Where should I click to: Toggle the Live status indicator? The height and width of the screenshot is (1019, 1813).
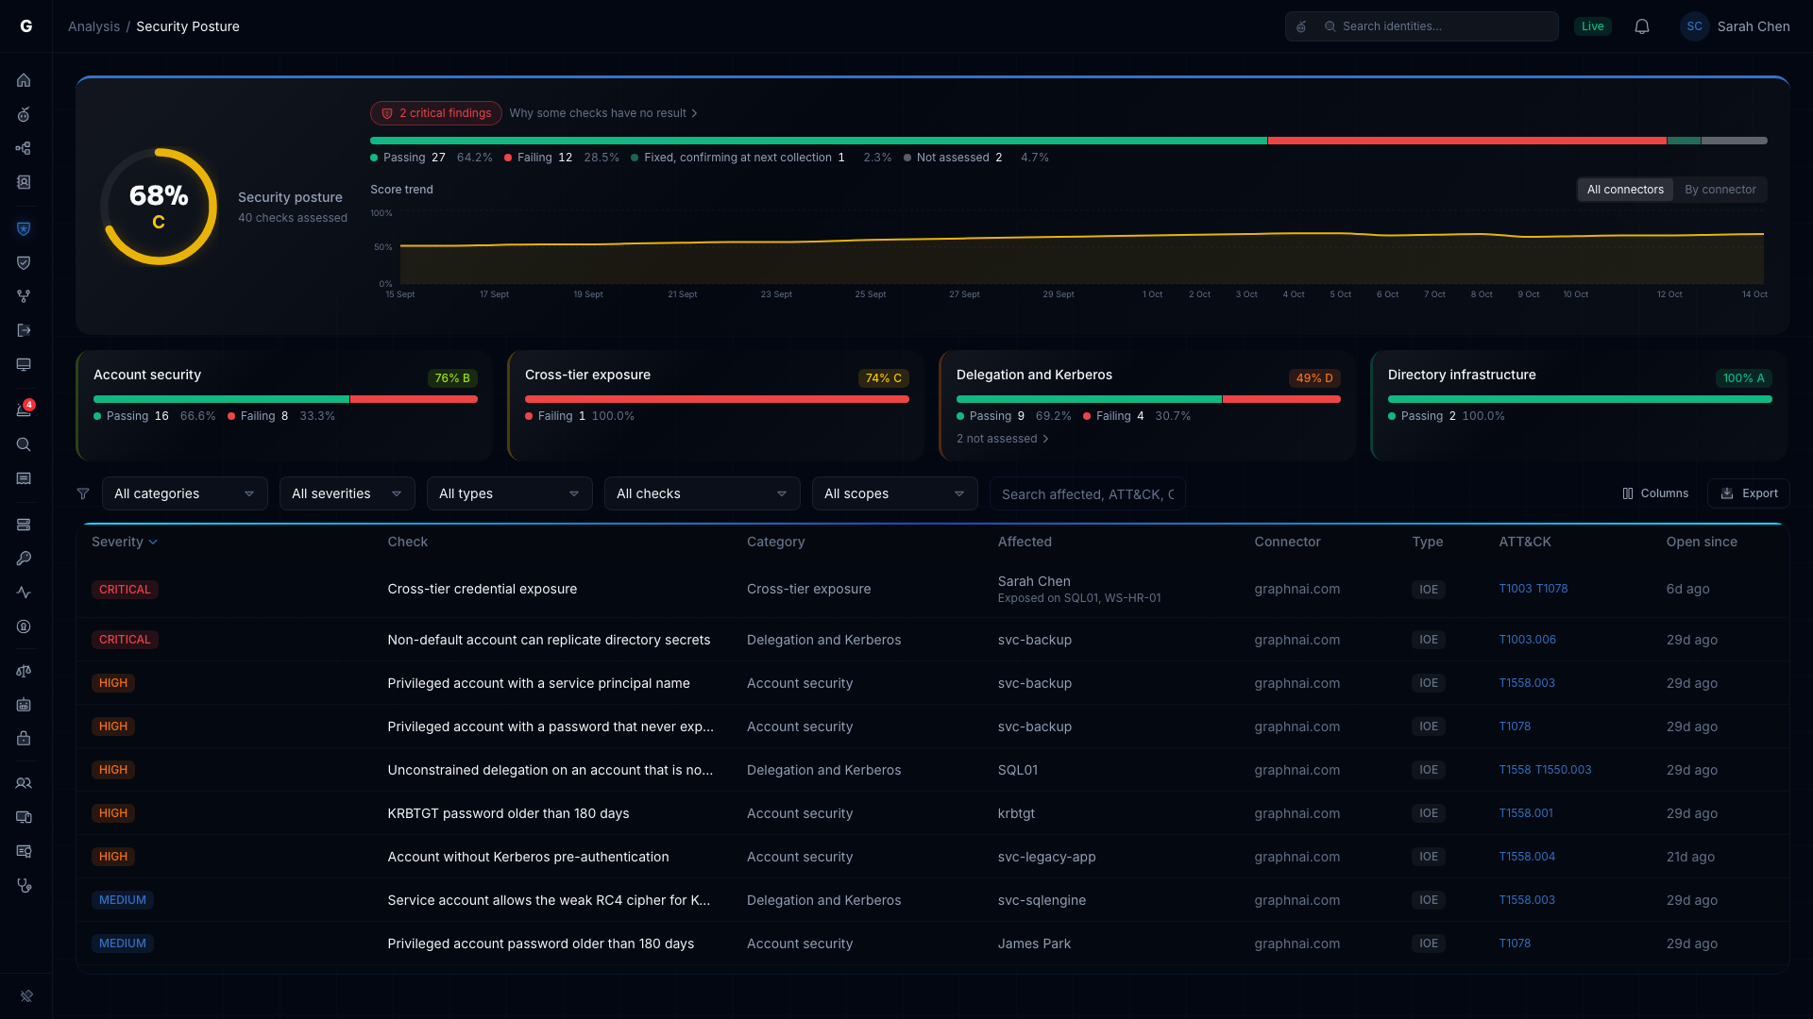[x=1593, y=26]
